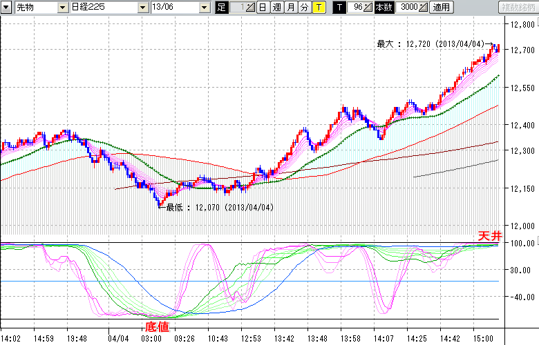Click the small arrow button left of 先物
The image size is (539, 345).
(7, 8)
